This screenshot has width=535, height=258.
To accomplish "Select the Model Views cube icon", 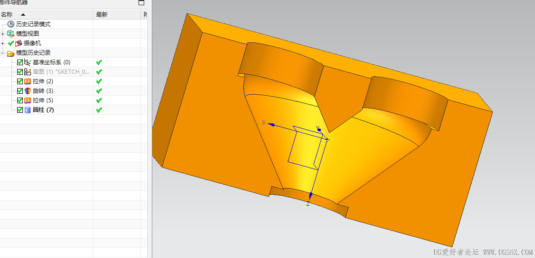I will pyautogui.click(x=11, y=34).
